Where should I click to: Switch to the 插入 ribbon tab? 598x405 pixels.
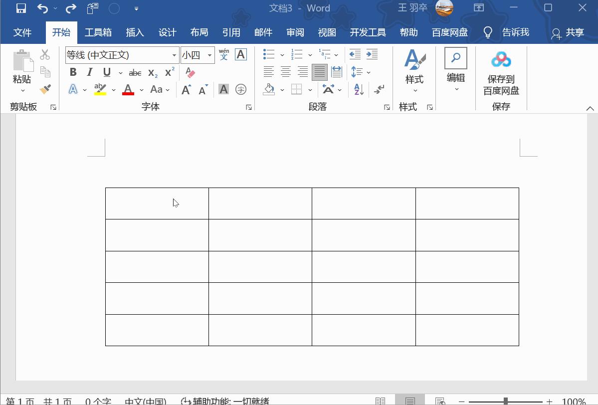tap(135, 32)
